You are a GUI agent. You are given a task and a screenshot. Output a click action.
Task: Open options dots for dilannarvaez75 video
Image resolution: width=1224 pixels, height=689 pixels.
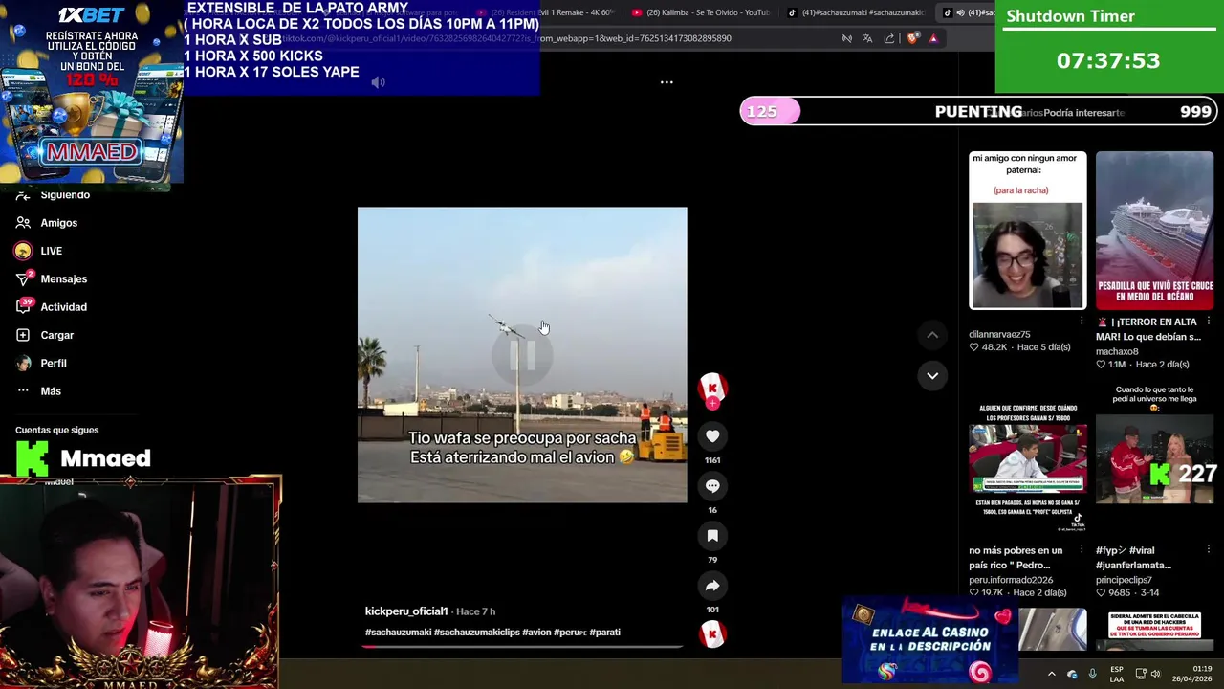click(1082, 321)
